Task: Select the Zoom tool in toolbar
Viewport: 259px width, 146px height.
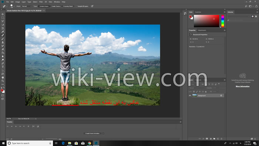Action: 3,81
